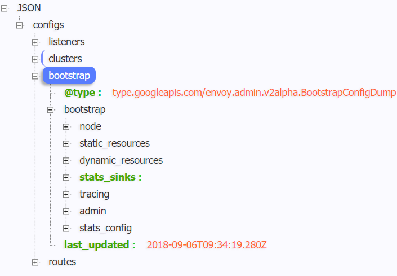
Task: Select the configs tree label
Action: coord(48,25)
